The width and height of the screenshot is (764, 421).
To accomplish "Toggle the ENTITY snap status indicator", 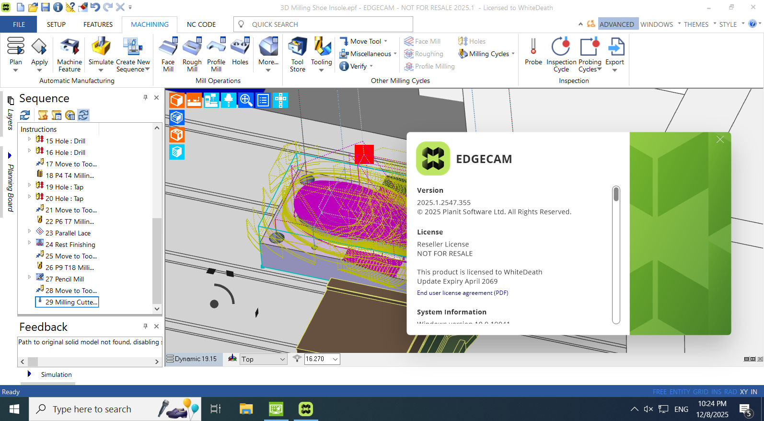I will coord(680,392).
